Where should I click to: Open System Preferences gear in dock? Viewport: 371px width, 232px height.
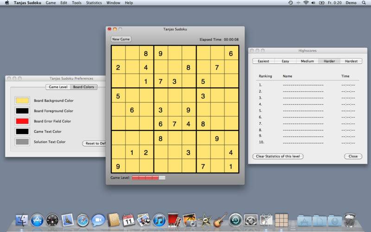click(251, 220)
